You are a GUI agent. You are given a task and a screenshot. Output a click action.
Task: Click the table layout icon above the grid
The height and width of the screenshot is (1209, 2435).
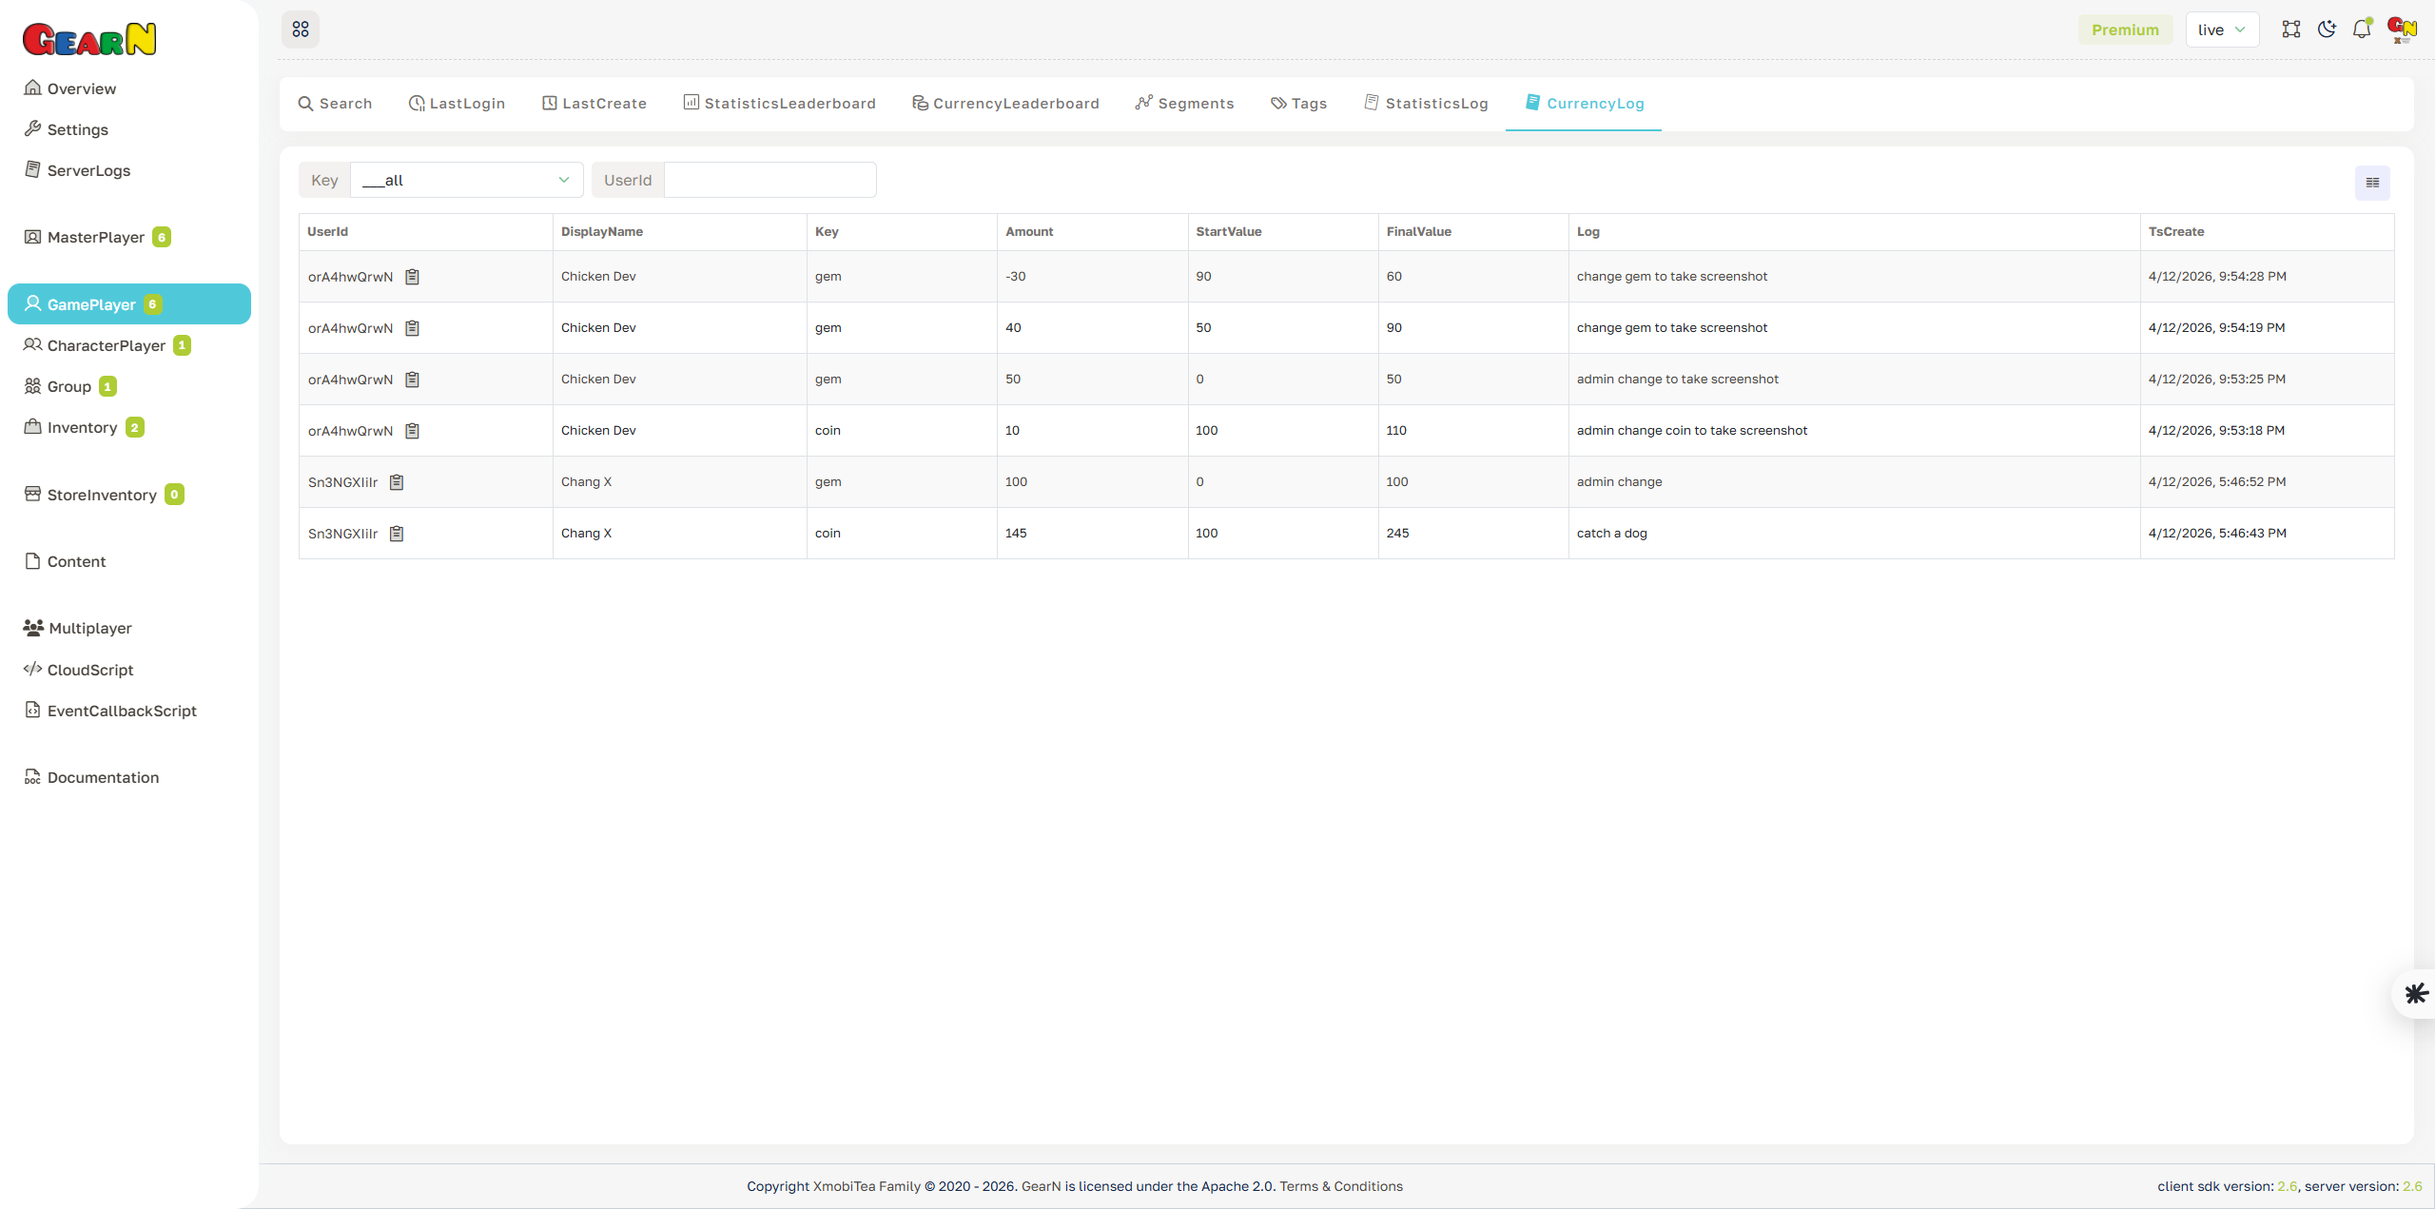(2371, 182)
